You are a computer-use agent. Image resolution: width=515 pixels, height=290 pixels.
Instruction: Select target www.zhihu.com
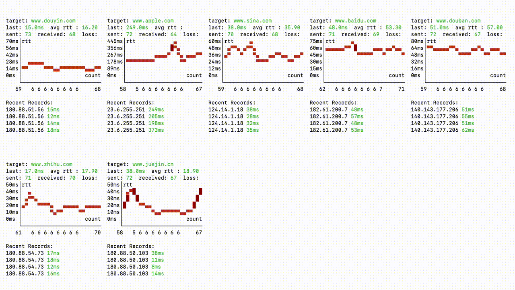(51, 164)
